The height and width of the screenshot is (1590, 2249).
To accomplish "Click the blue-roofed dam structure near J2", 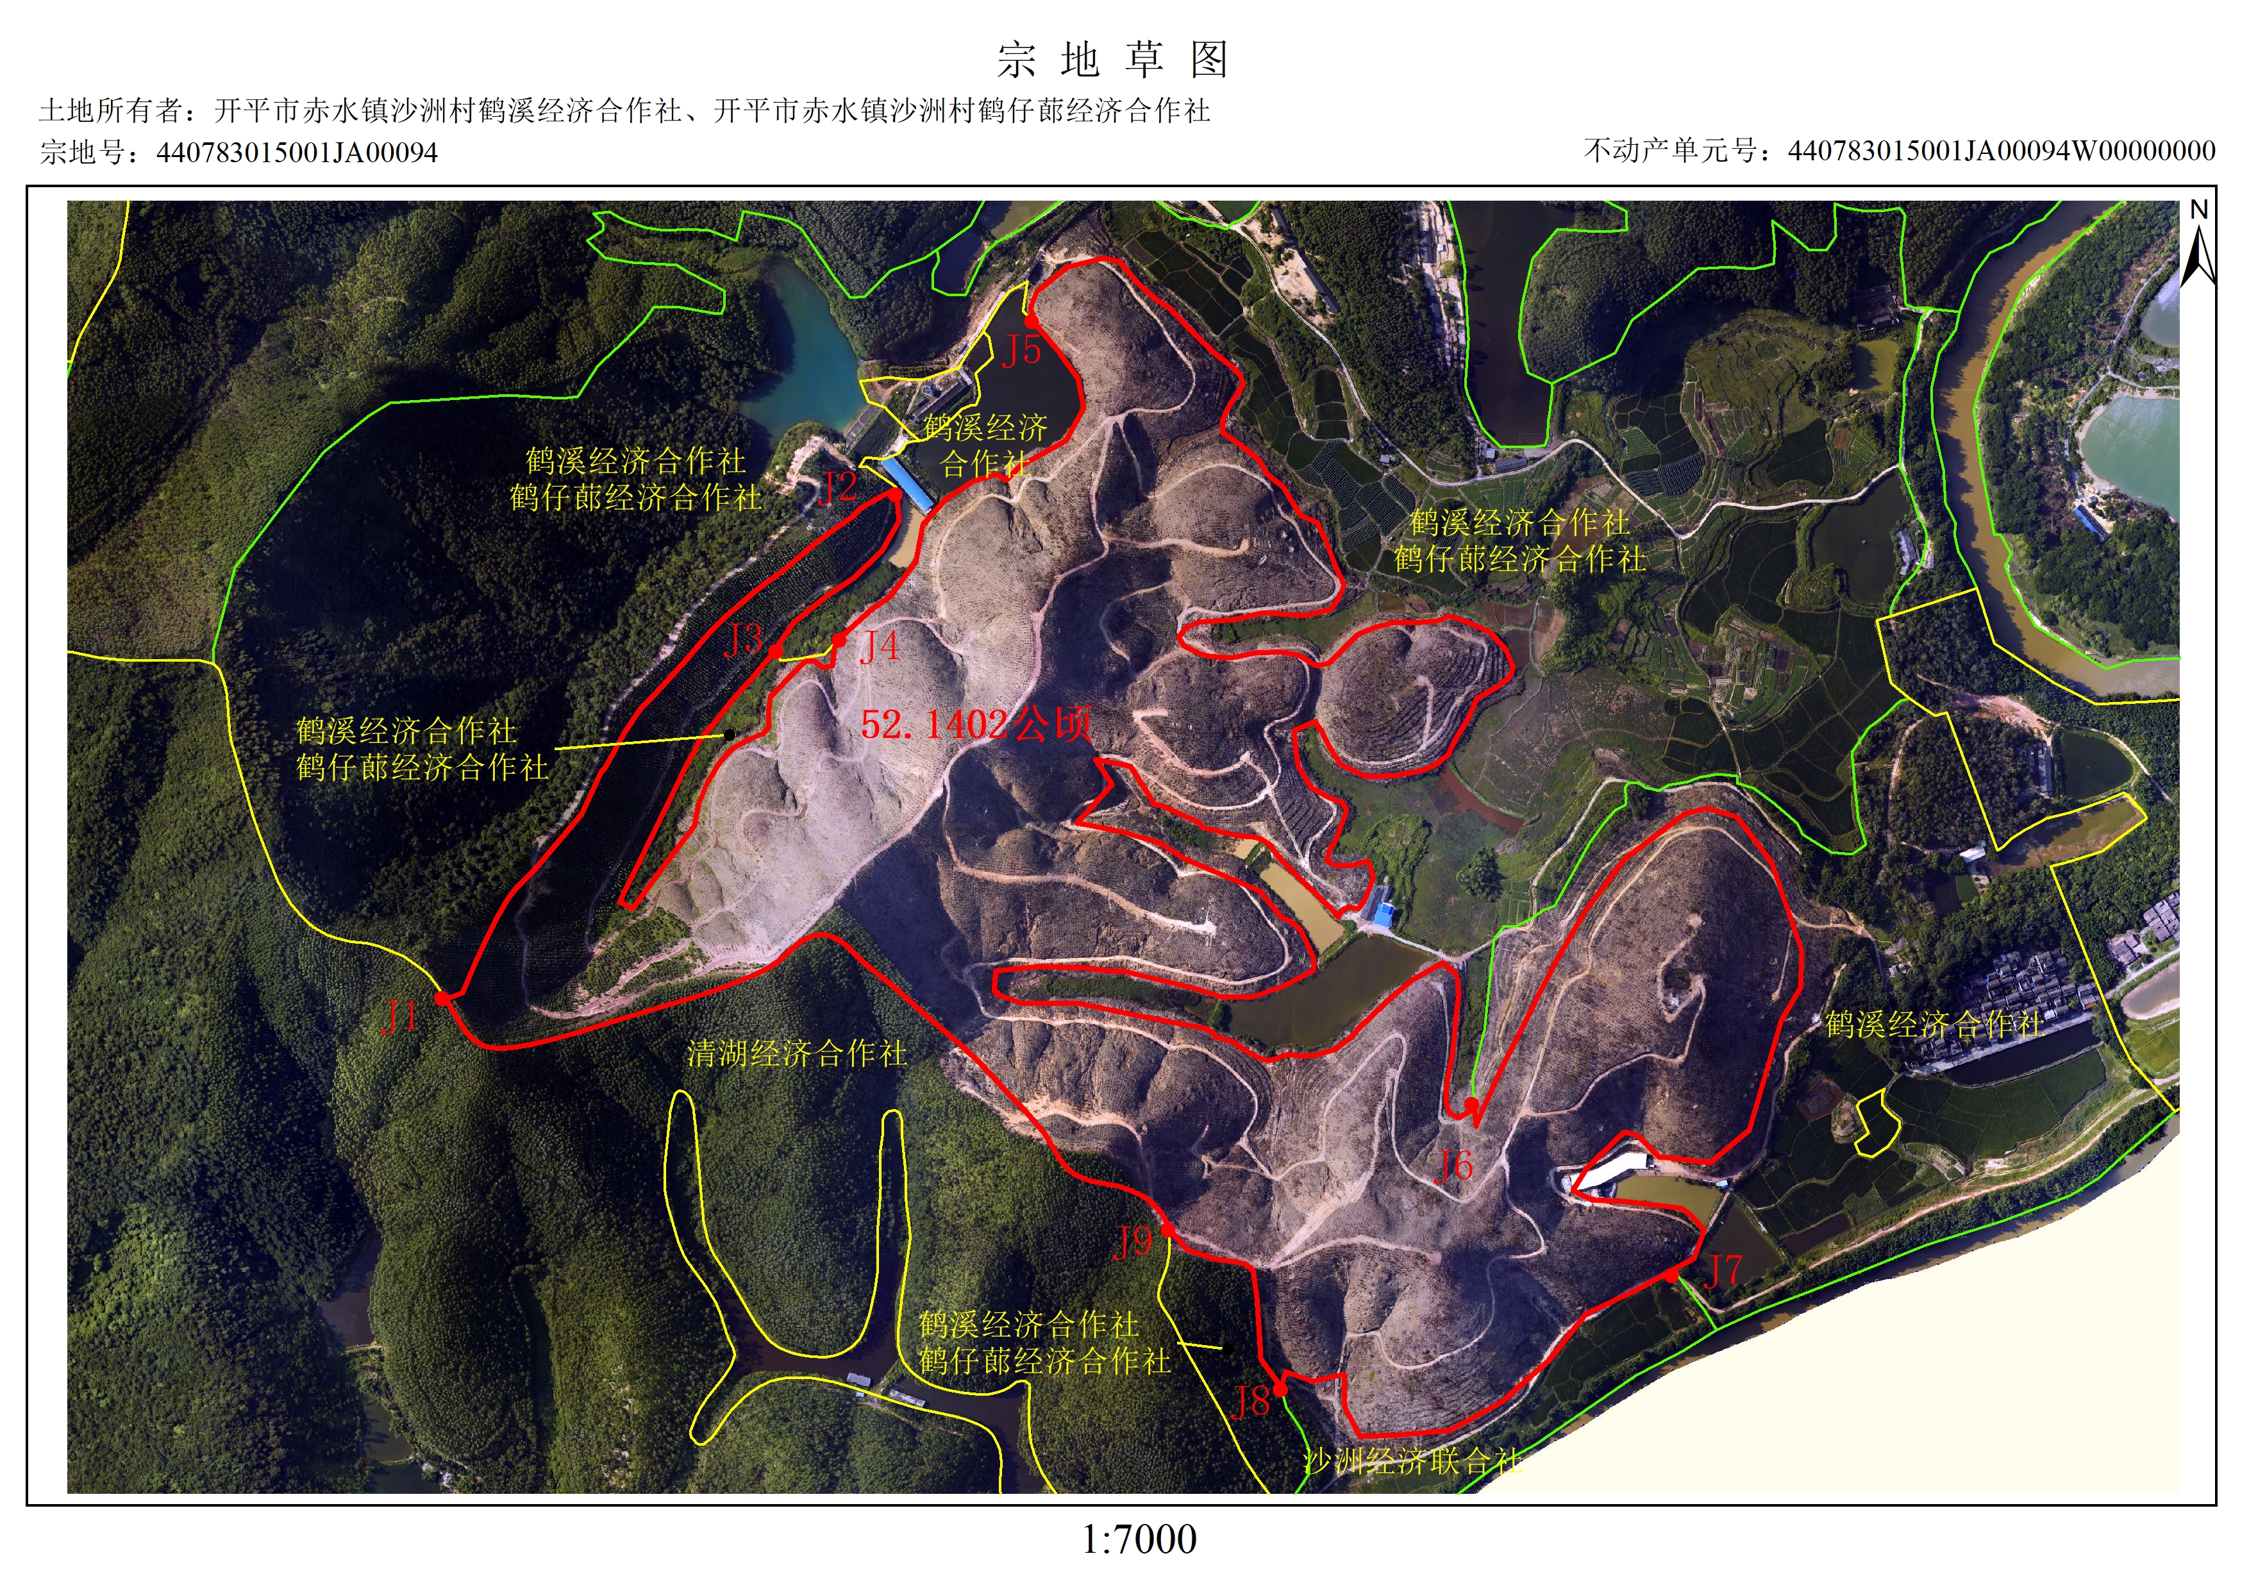I will (x=907, y=485).
